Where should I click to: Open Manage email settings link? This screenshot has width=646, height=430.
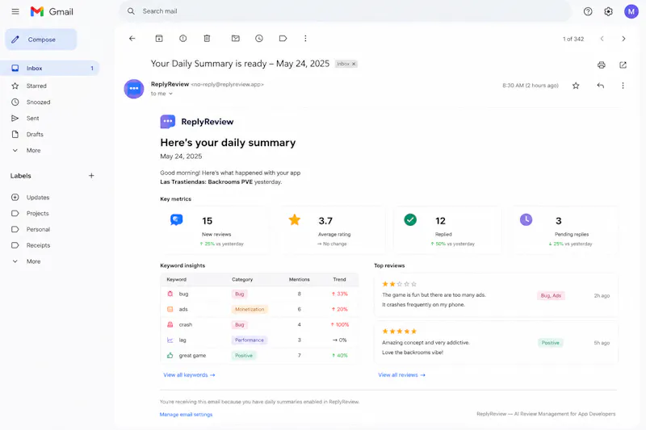click(187, 415)
